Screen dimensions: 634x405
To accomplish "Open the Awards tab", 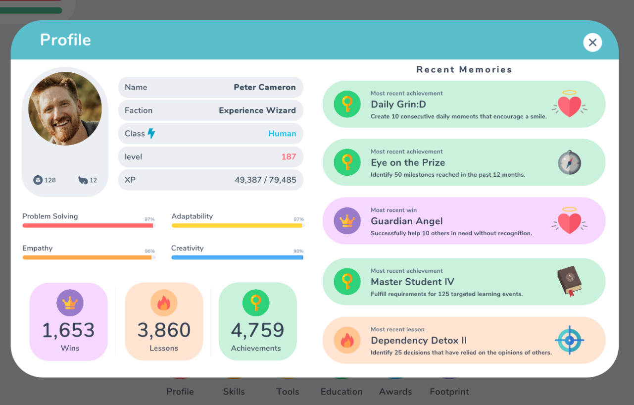I will (395, 392).
